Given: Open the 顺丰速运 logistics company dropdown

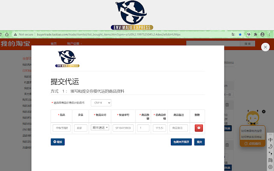Looking at the screenshot, I should tap(100, 127).
